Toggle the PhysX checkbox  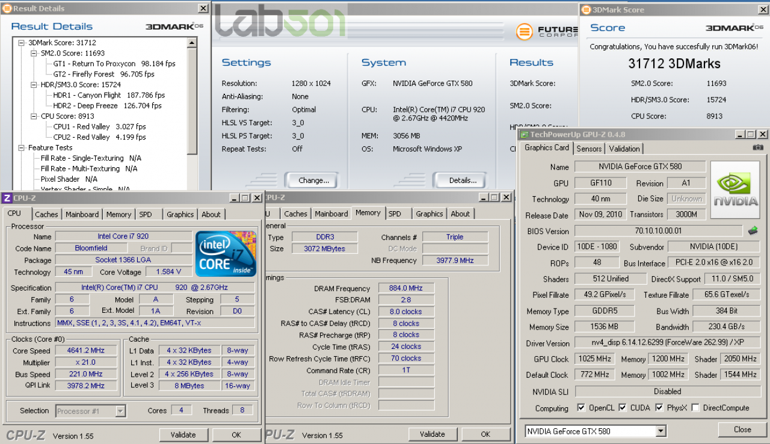tap(659, 407)
